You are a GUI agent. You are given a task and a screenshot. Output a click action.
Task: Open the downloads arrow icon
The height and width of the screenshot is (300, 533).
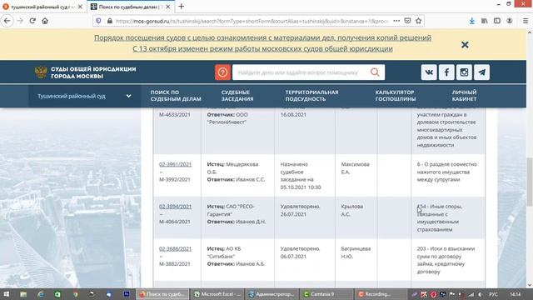click(x=472, y=21)
